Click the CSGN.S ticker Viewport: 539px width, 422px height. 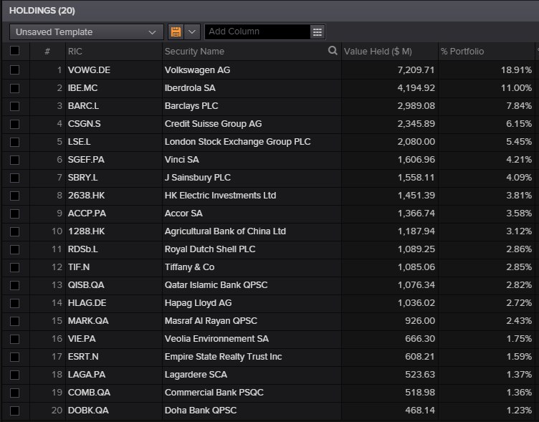pos(85,124)
